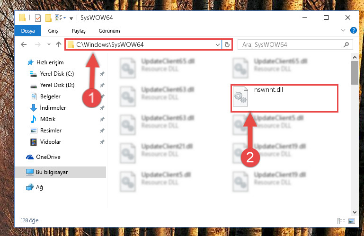Click the refresh button beside the address bar
This screenshot has height=236, width=364.
(227, 44)
